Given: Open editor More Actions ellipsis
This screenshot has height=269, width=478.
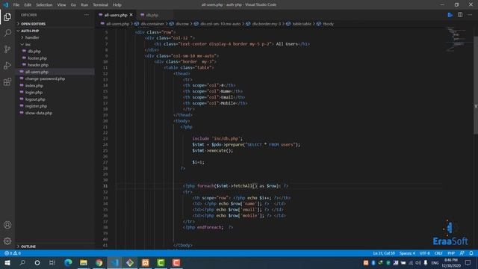Looking at the screenshot, I should [470, 15].
